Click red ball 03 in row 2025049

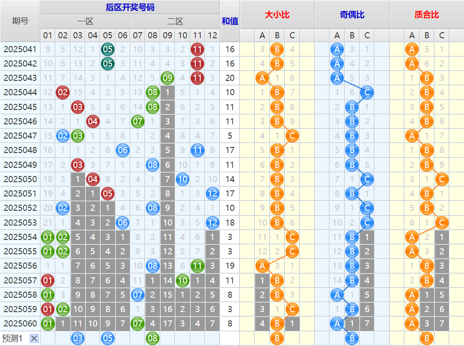pos(78,165)
